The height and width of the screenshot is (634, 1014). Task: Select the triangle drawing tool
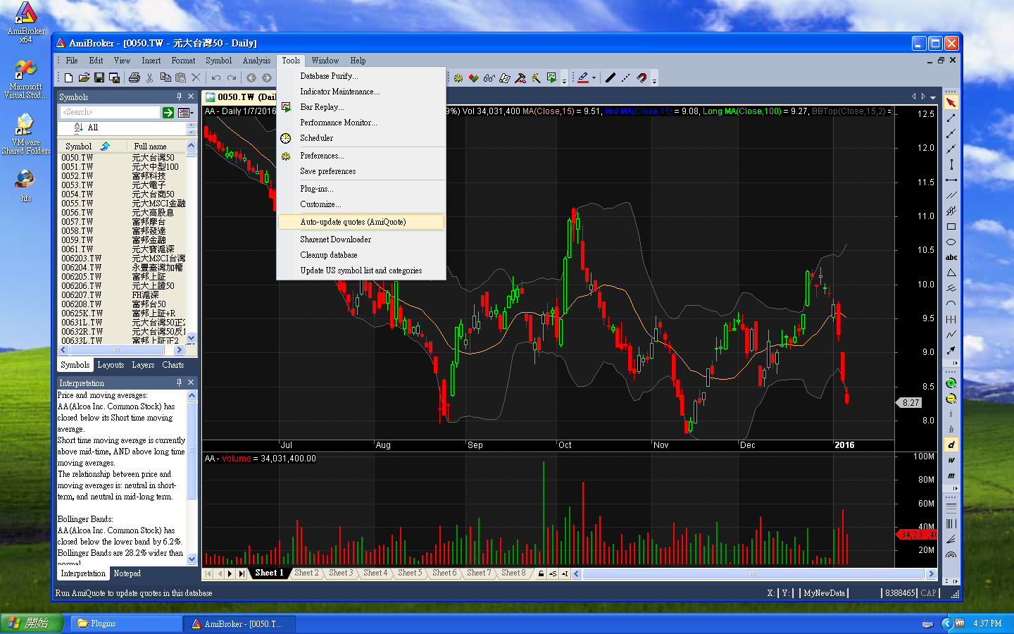coord(951,273)
